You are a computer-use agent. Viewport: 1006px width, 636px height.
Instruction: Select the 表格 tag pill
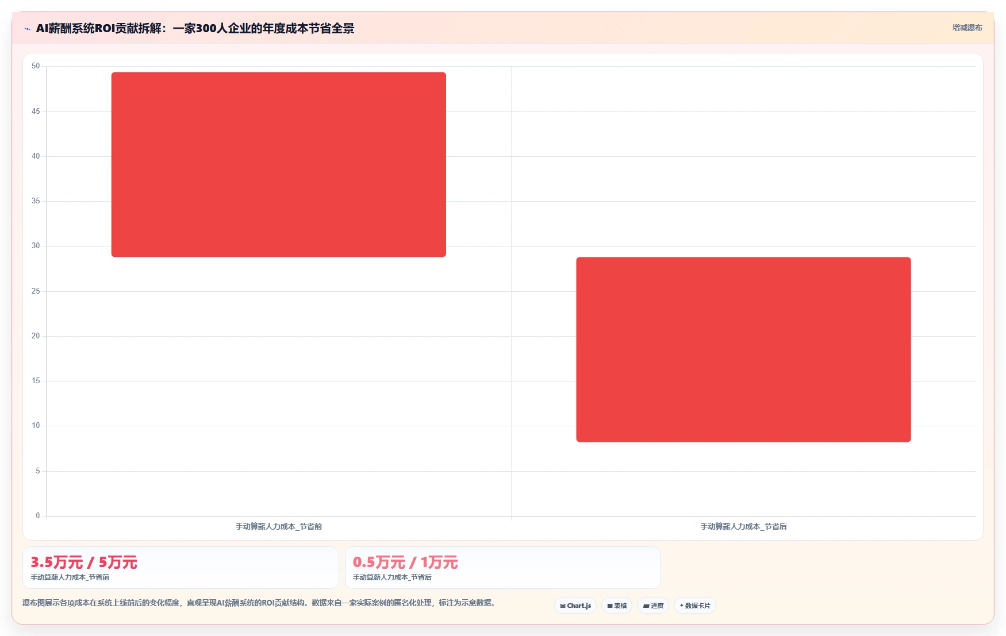point(617,606)
